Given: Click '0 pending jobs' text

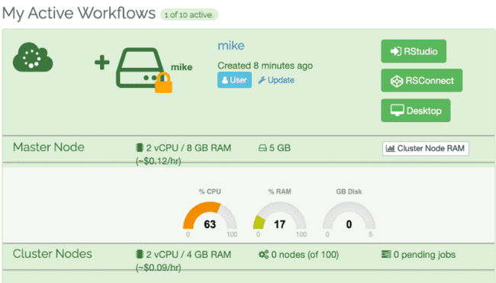Looking at the screenshot, I should (x=424, y=255).
